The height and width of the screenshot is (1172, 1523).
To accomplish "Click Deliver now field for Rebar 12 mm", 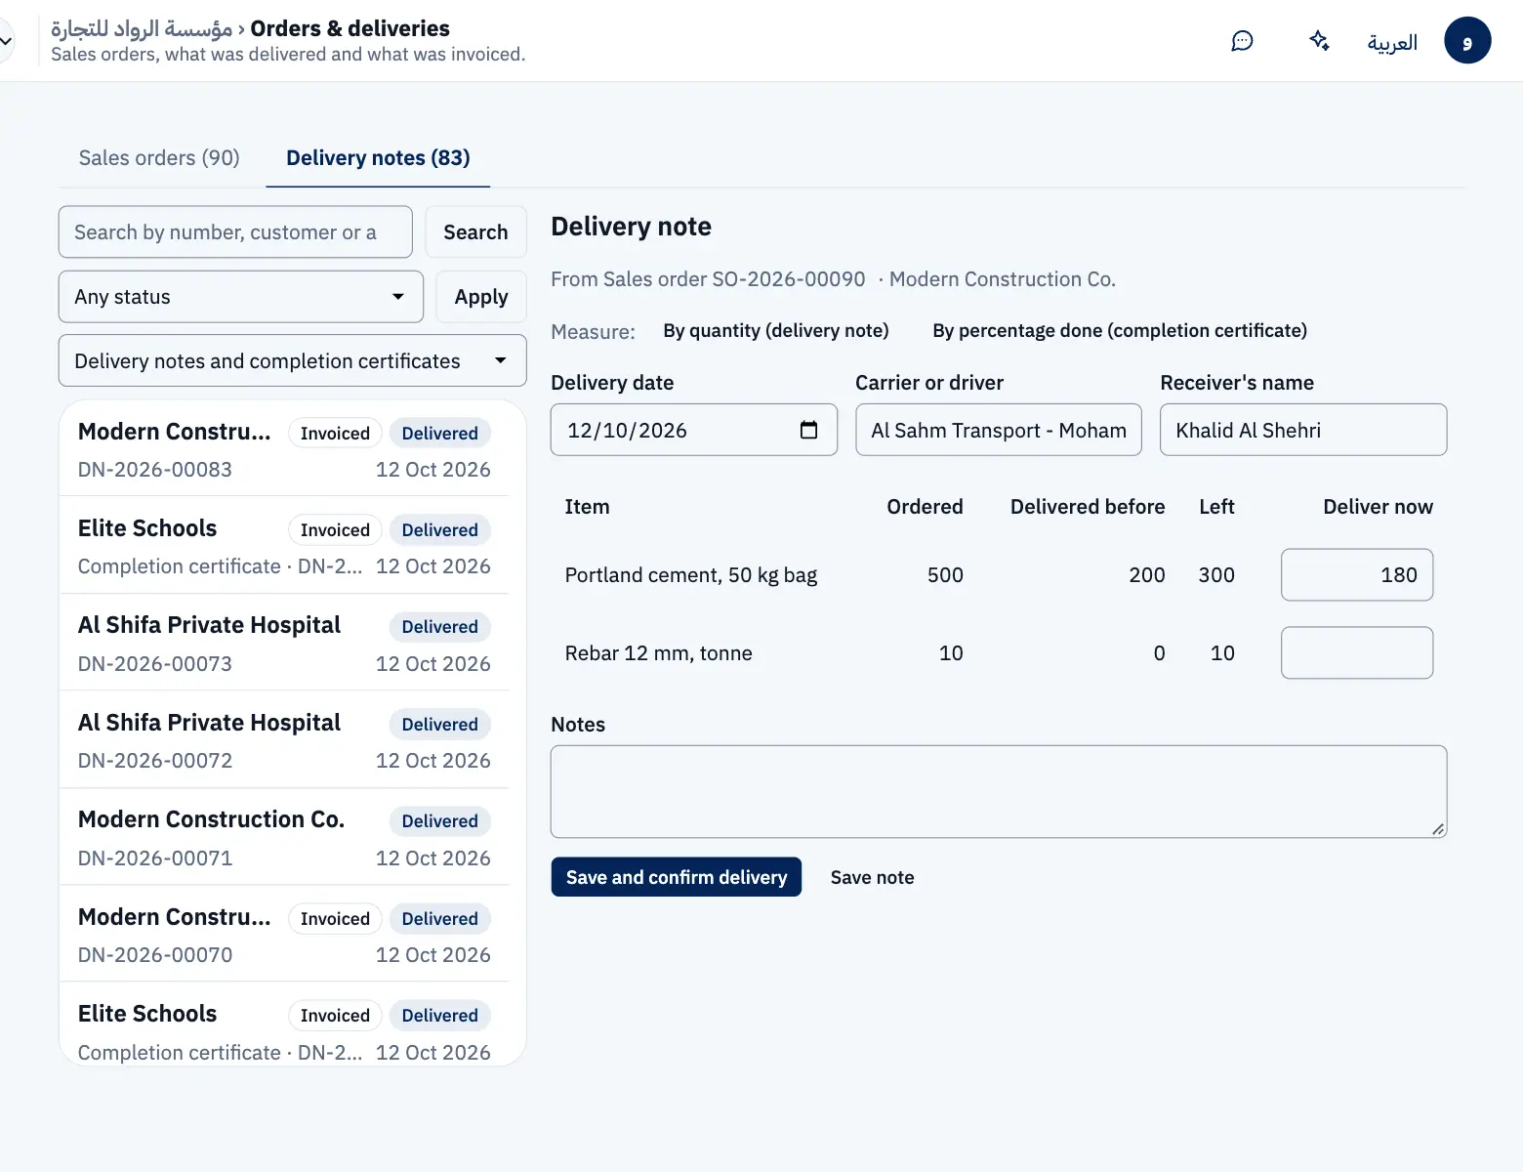I will (1357, 652).
